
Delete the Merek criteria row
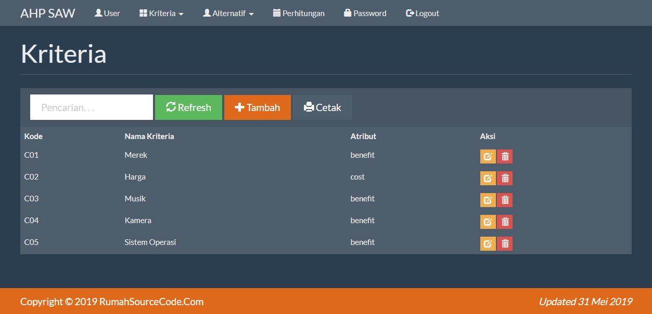tap(505, 156)
